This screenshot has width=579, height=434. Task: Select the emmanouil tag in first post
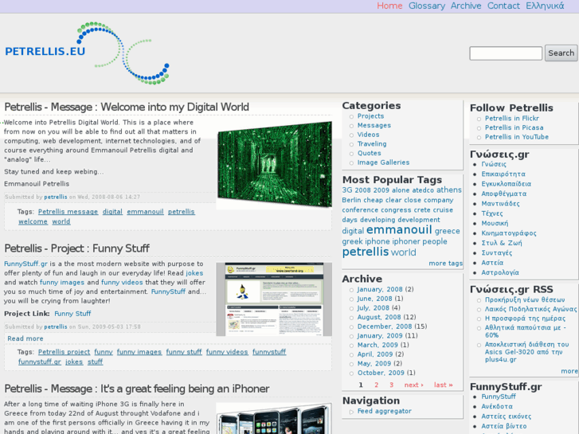click(x=145, y=212)
